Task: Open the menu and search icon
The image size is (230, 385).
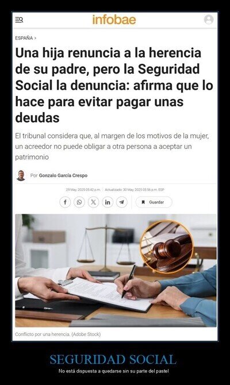Action: pos(19,20)
